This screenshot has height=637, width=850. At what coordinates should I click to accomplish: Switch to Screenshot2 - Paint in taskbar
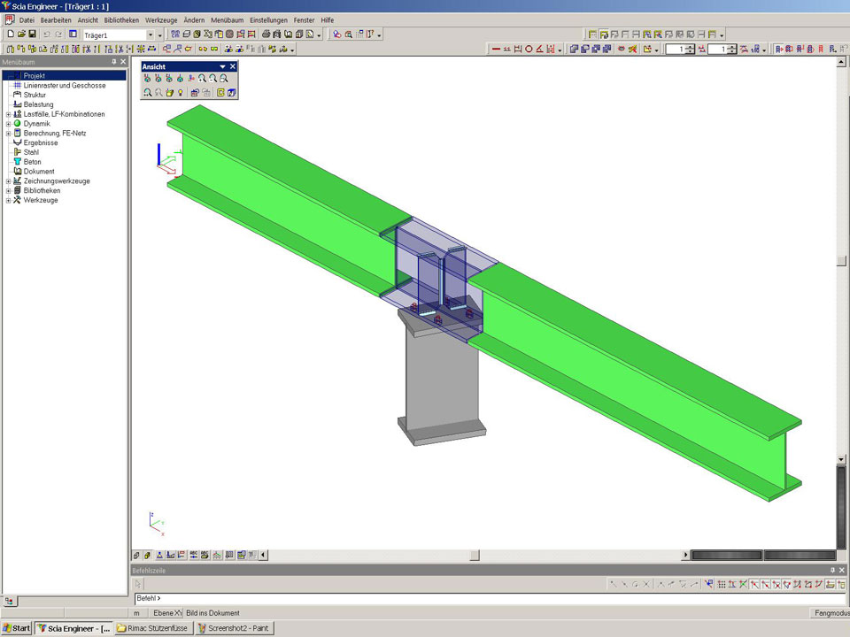(234, 628)
